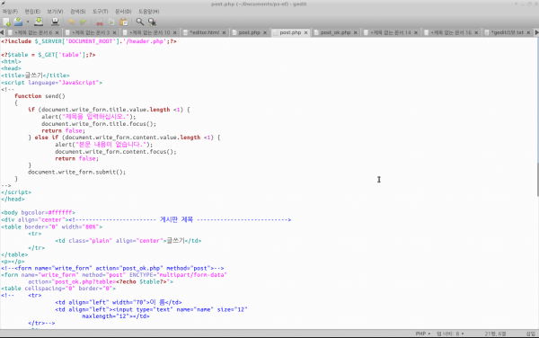Screen dimensions: 539x338
Task: Open the 도움말(H) menu
Action: [x=148, y=12]
